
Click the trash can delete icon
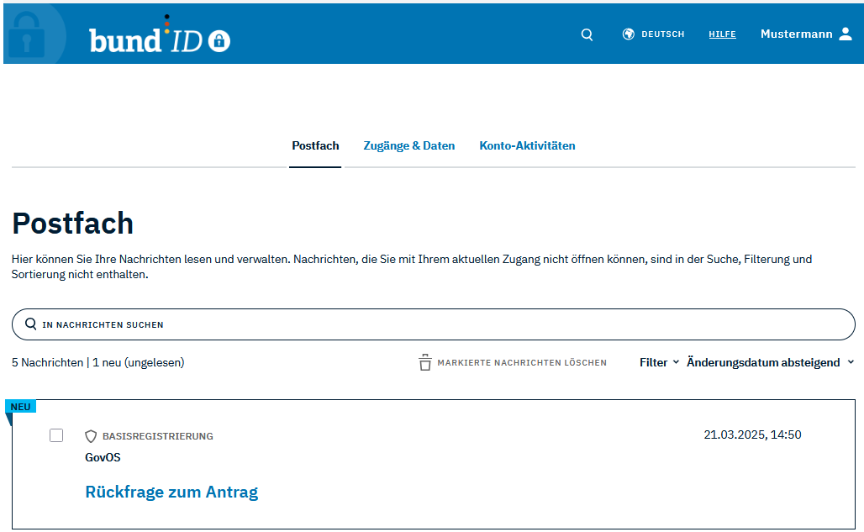click(x=425, y=363)
